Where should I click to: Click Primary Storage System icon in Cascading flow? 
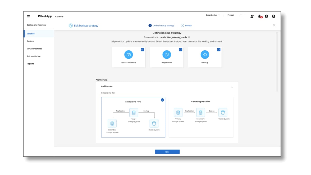coord(178,112)
